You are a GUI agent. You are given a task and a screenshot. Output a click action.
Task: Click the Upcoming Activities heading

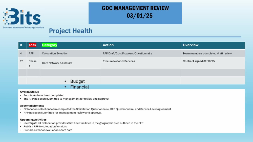coord(33,120)
